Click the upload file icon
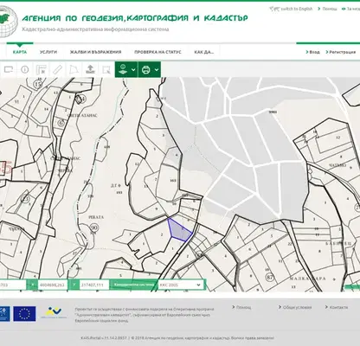Screen dimensions: 360x346 coord(90,69)
